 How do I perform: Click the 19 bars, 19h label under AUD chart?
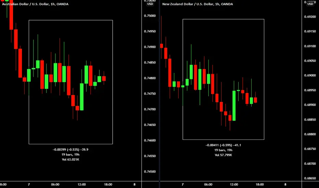(71, 155)
